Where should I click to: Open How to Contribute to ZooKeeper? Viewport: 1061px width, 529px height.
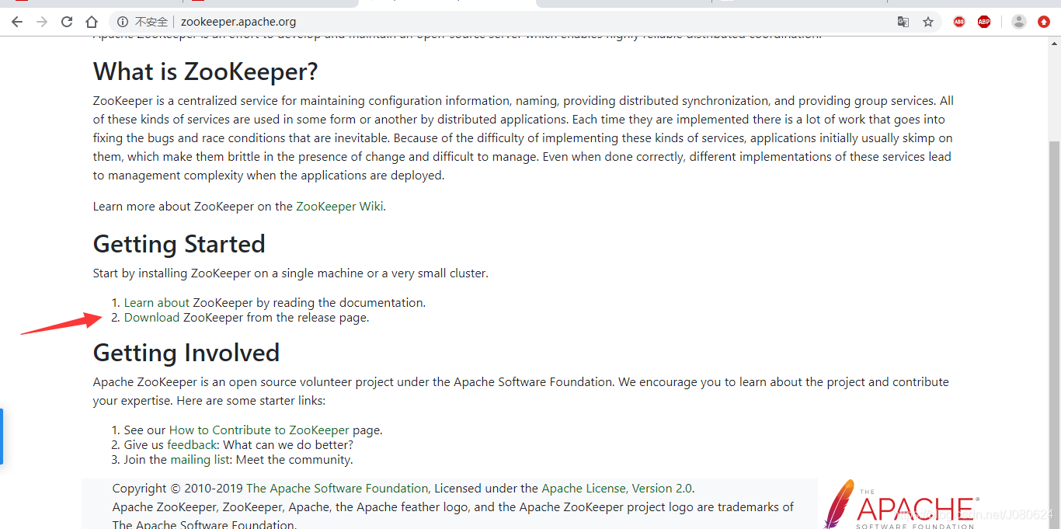(x=259, y=430)
